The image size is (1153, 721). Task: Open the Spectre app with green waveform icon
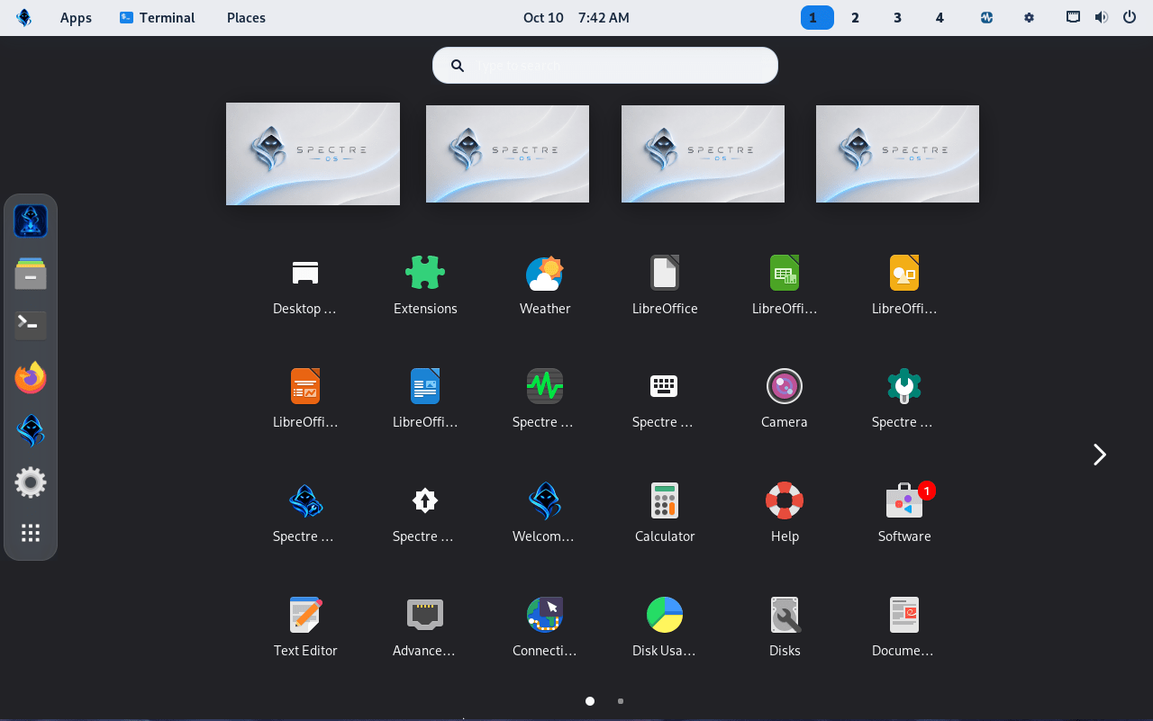(x=545, y=386)
